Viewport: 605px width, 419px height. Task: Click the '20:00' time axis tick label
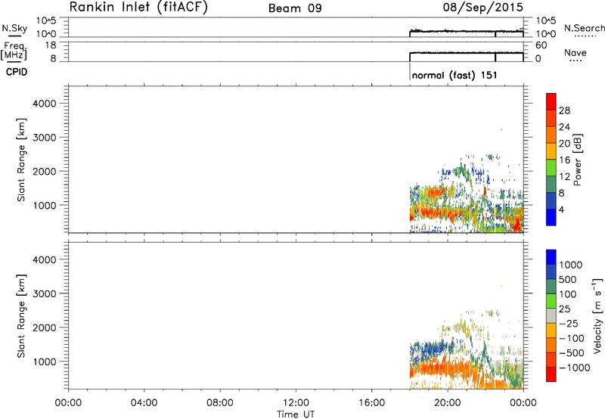[447, 403]
